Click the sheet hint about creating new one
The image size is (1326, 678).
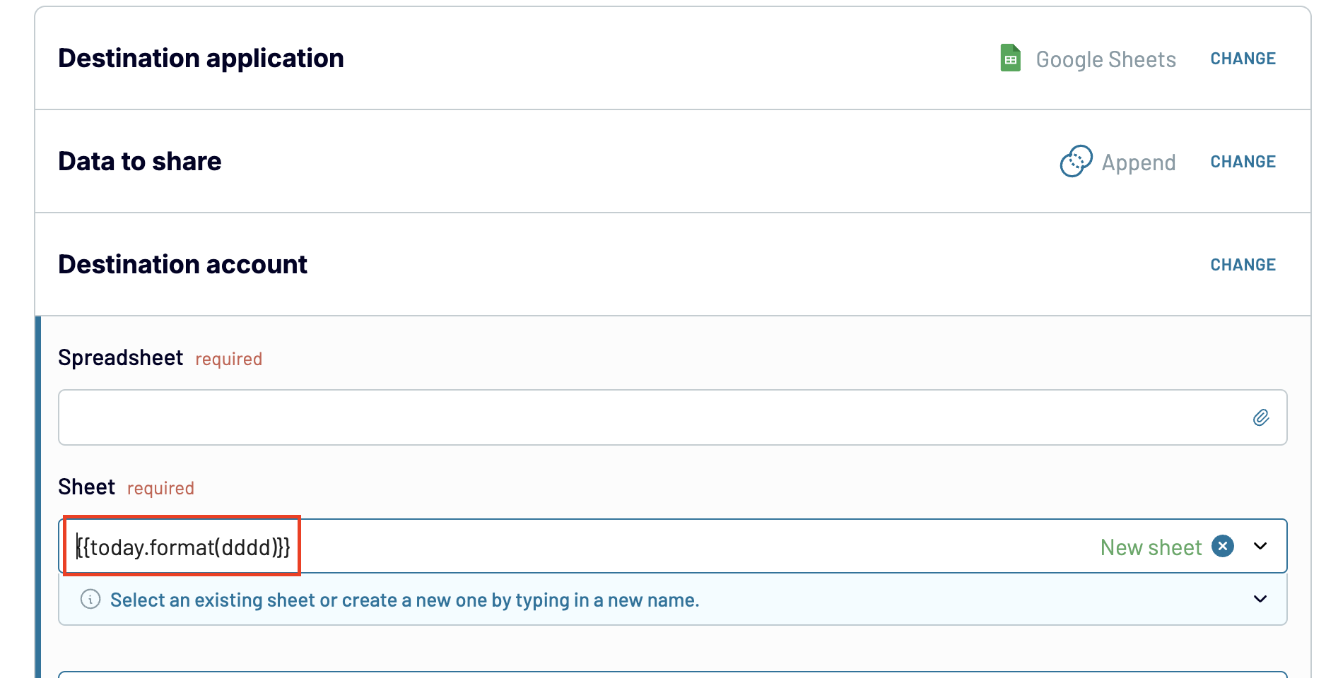[x=404, y=600]
